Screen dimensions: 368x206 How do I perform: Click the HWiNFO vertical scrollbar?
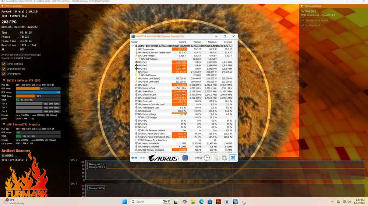[236, 126]
